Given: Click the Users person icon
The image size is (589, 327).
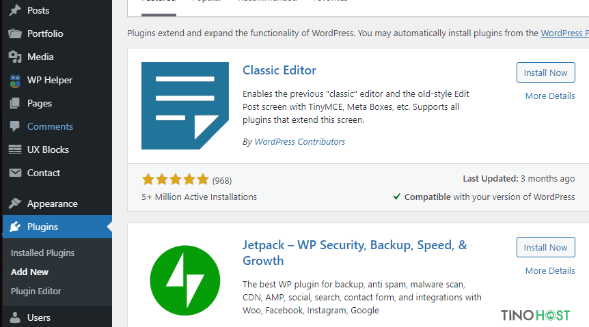Looking at the screenshot, I should coord(15,317).
